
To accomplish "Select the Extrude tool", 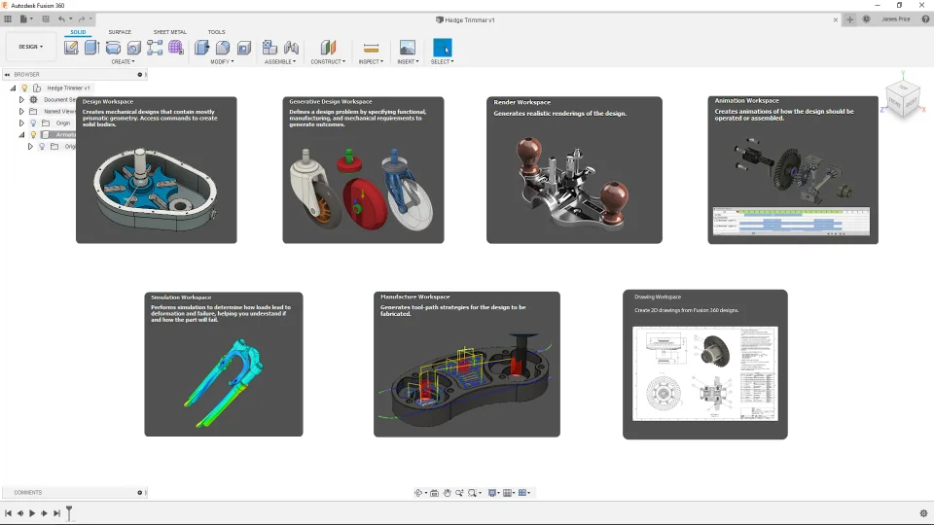I will pos(91,48).
